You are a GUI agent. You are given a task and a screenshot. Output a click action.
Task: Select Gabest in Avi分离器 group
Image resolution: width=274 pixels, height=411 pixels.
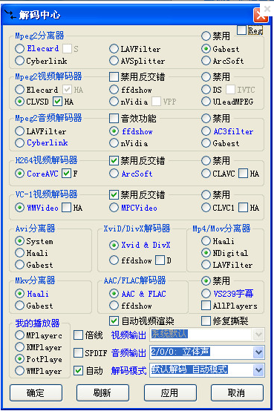[x=20, y=265]
